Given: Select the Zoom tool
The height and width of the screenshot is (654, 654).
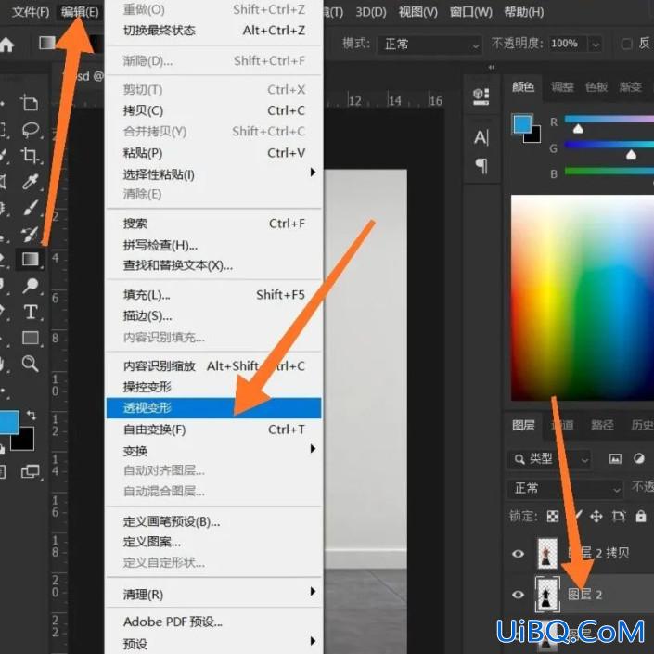Looking at the screenshot, I should 30,364.
